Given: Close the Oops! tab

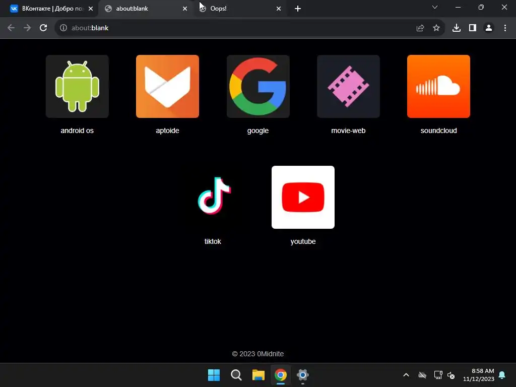Looking at the screenshot, I should coord(278,9).
